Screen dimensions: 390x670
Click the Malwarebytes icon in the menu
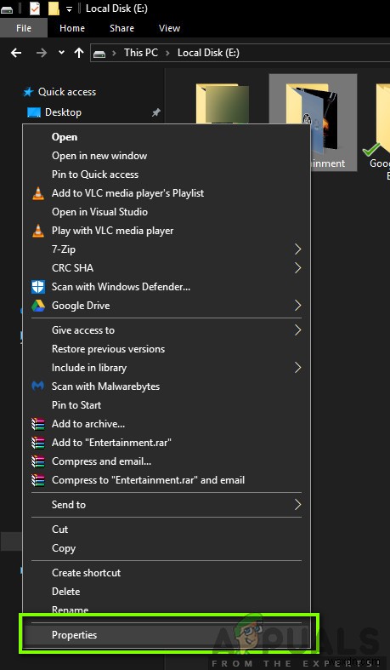(38, 387)
